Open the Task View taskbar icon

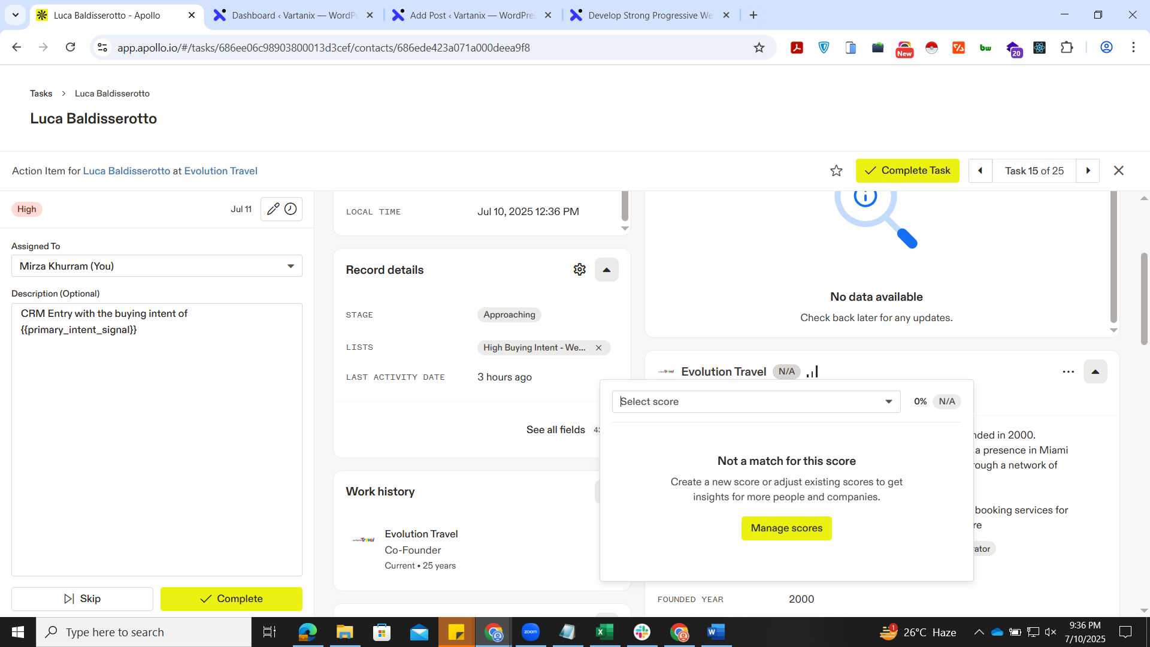(270, 632)
